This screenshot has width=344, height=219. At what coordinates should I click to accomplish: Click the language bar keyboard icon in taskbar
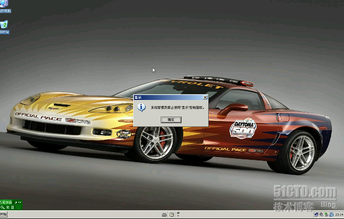coord(164,214)
